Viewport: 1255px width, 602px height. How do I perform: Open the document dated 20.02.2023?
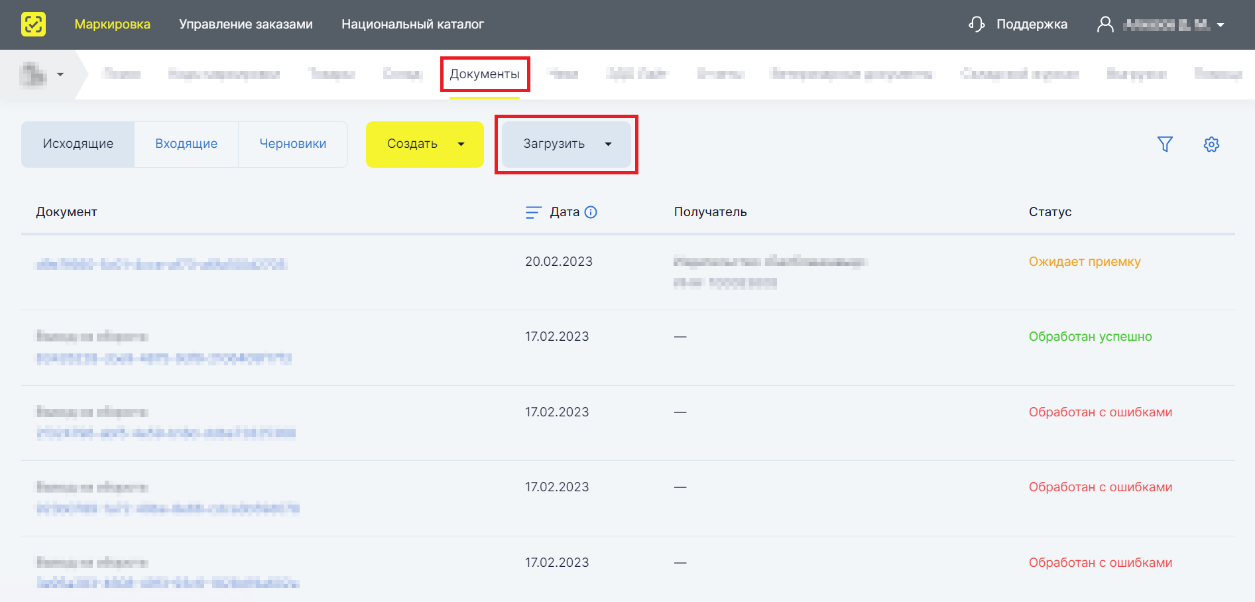161,264
